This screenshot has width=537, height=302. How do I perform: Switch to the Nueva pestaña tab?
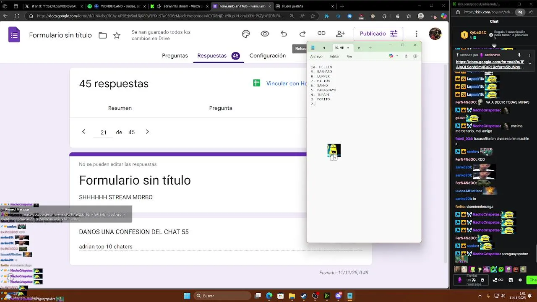[305, 6]
